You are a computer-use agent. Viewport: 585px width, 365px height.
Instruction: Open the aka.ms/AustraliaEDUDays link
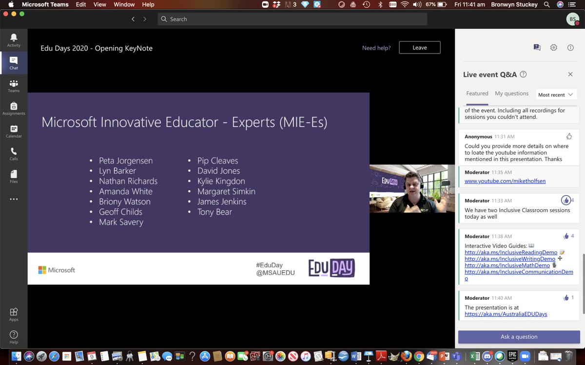(x=506, y=314)
